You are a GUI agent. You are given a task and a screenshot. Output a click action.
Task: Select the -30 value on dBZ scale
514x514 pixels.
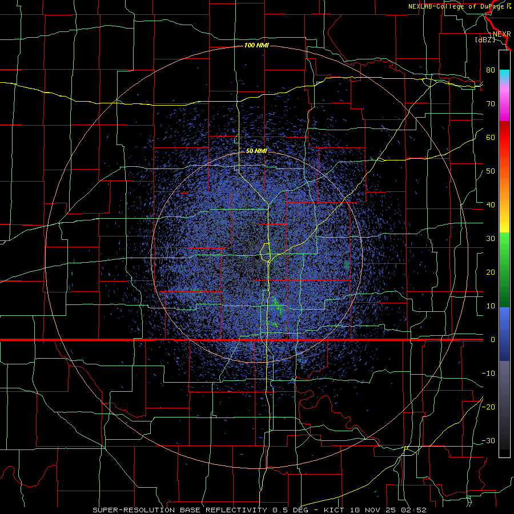[x=488, y=441]
